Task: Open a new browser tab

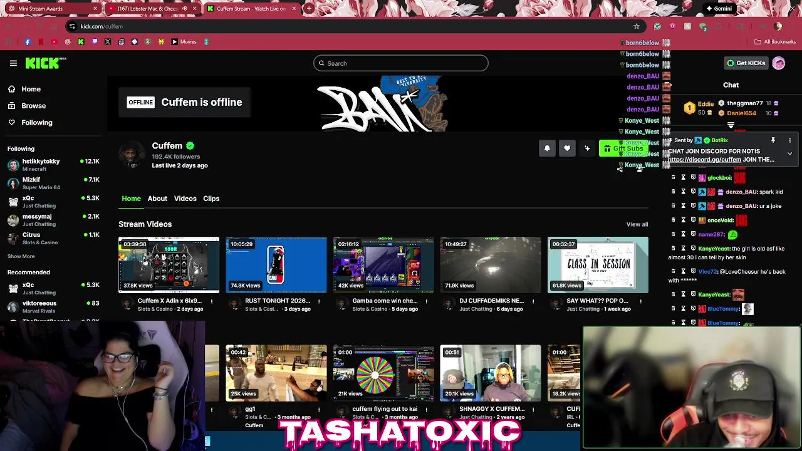Action: 310,9
